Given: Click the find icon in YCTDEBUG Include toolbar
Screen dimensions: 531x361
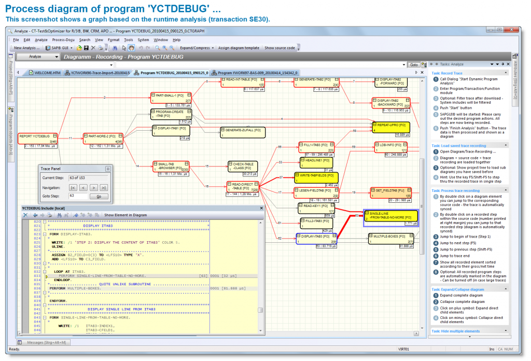Looking at the screenshot, I should click(59, 215).
